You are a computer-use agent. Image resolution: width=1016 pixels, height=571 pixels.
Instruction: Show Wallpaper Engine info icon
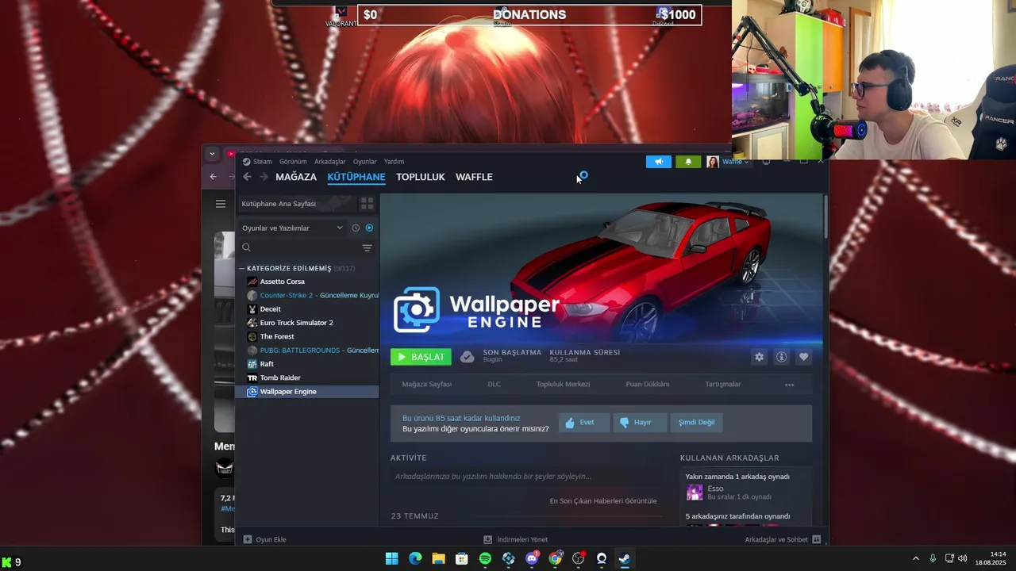(x=781, y=357)
